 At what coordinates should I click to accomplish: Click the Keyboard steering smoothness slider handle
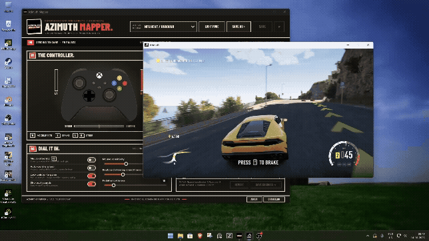tap(123, 174)
